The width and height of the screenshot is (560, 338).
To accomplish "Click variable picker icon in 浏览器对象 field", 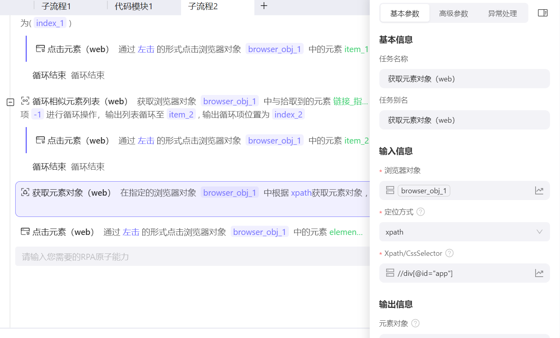I will tap(539, 191).
